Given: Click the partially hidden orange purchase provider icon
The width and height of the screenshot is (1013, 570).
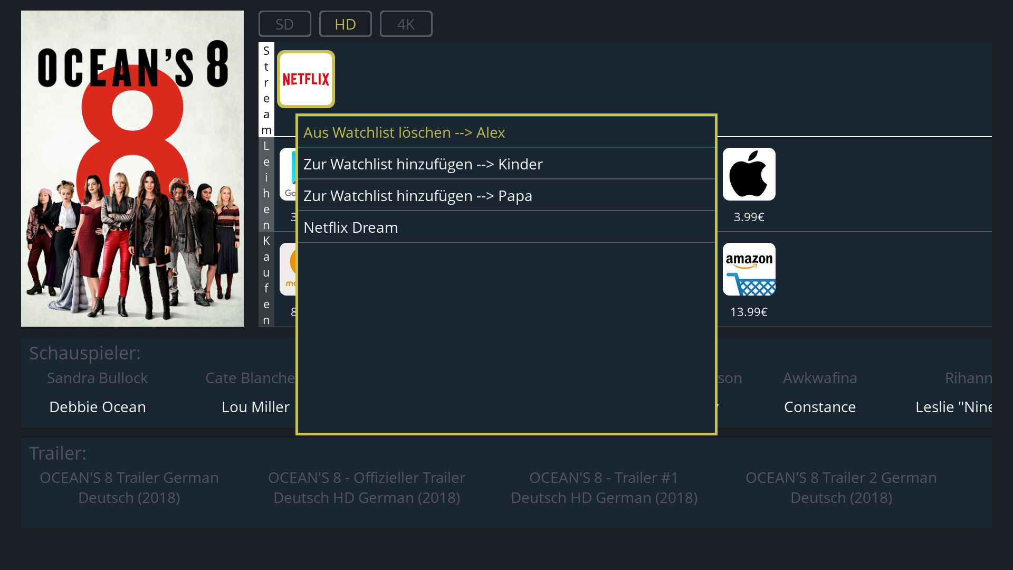Looking at the screenshot, I should click(288, 269).
